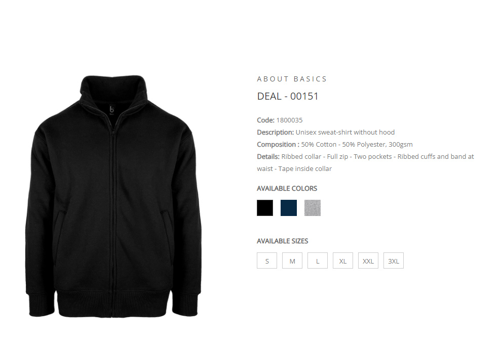Click the Description label text

pyautogui.click(x=276, y=133)
